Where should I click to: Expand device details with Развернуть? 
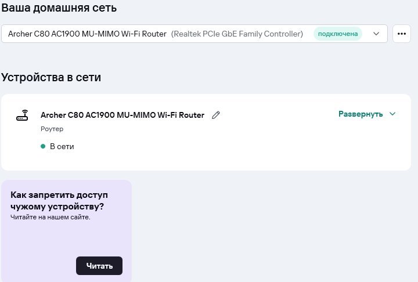[361, 114]
